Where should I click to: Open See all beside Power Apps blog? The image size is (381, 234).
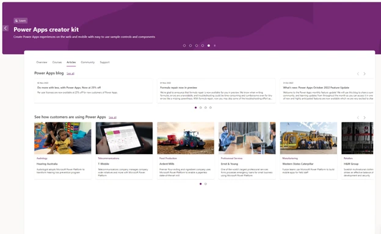tap(70, 74)
